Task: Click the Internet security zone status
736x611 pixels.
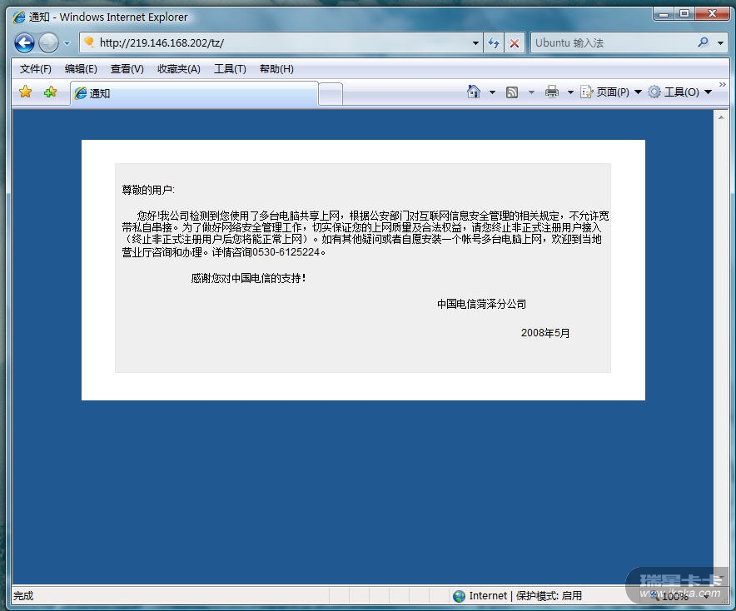Action: [x=517, y=596]
